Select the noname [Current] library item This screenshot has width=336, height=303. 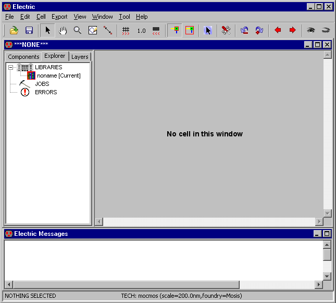[x=58, y=75]
